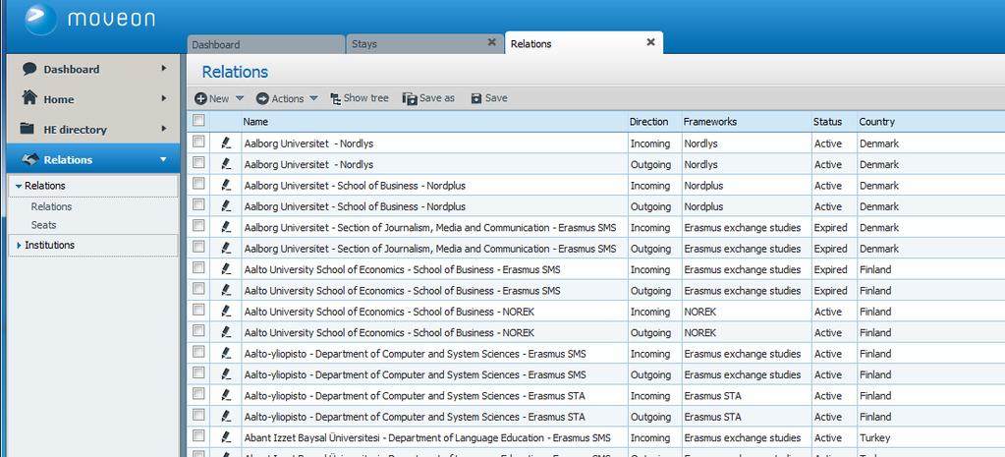1005x457 pixels.
Task: Expand the Institutions tree group
Action: click(19, 246)
